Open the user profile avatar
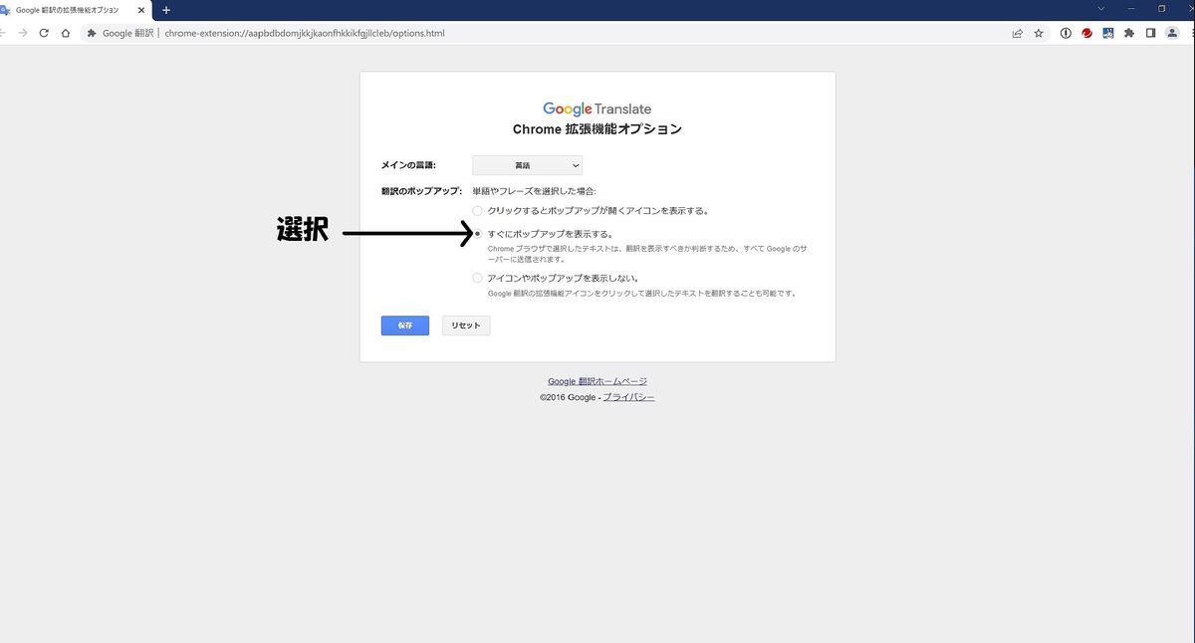1195x643 pixels. [1172, 33]
